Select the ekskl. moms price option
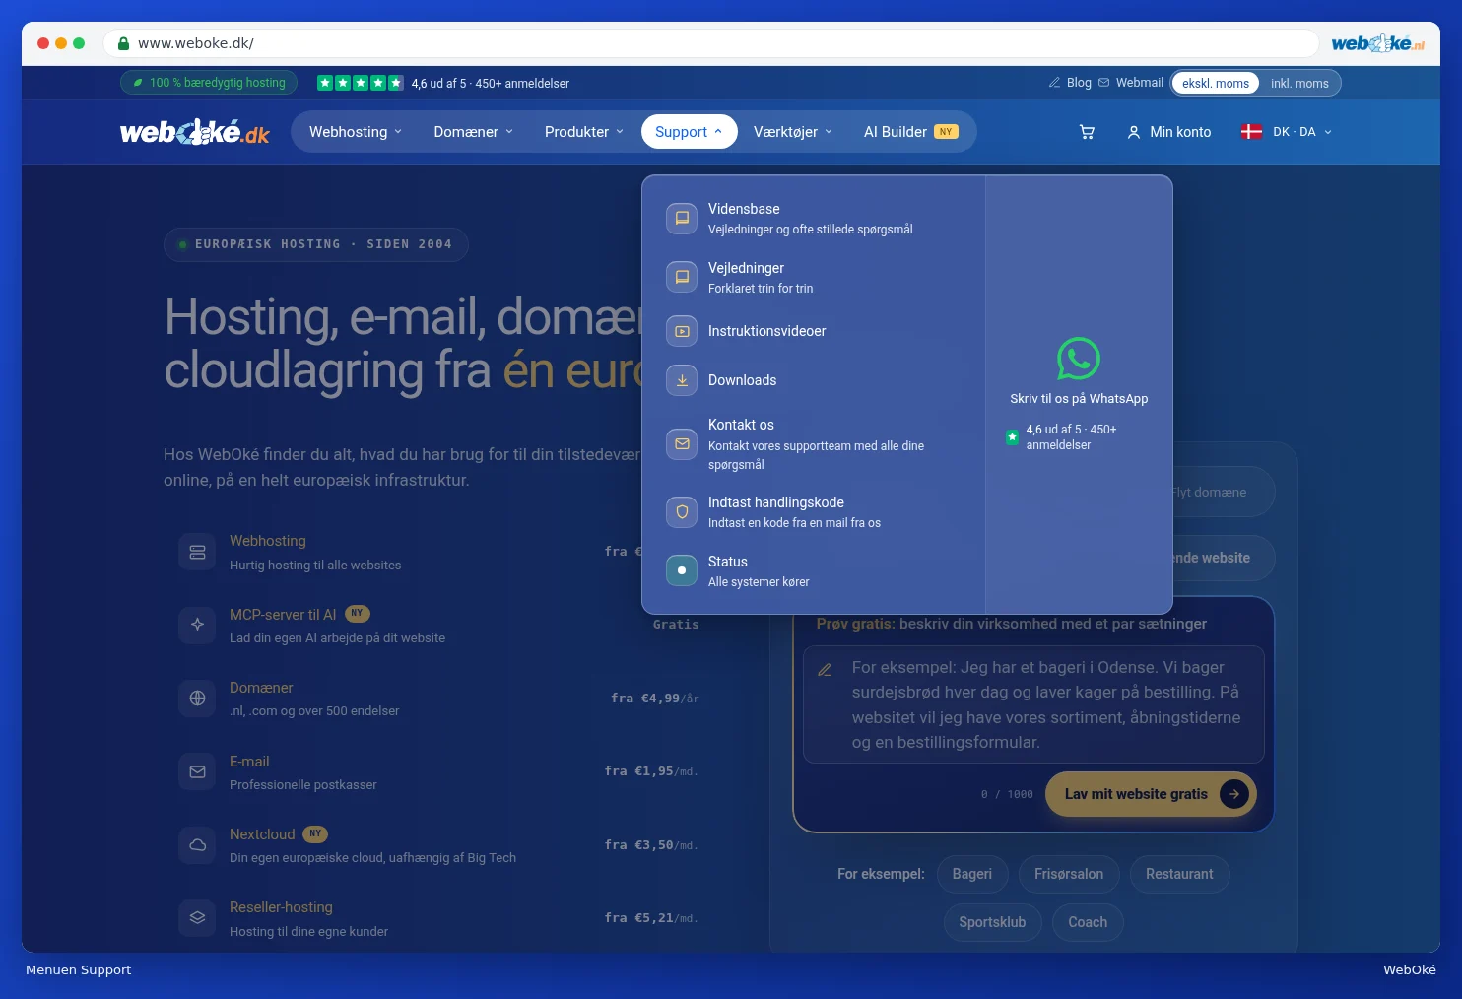Image resolution: width=1462 pixels, height=999 pixels. [x=1216, y=84]
